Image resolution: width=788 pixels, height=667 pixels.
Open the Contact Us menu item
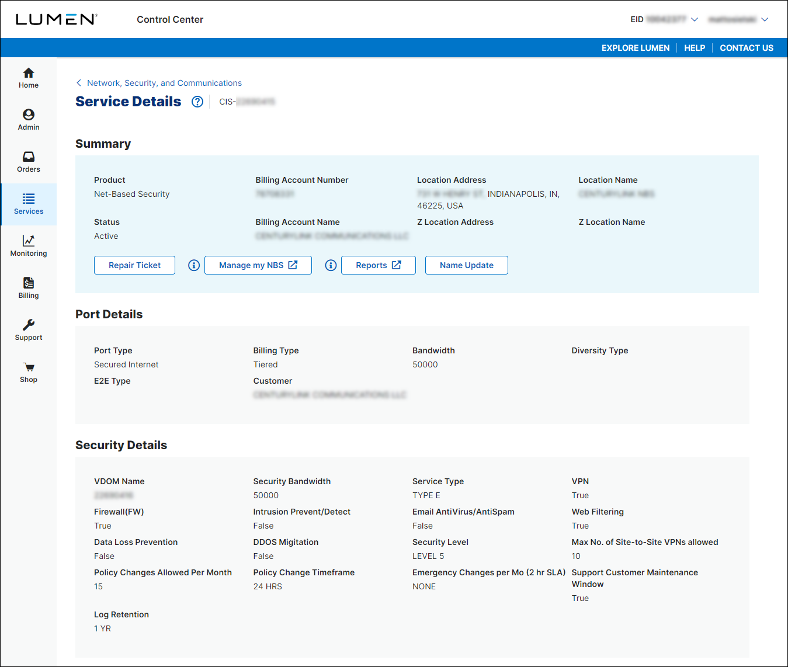click(747, 48)
